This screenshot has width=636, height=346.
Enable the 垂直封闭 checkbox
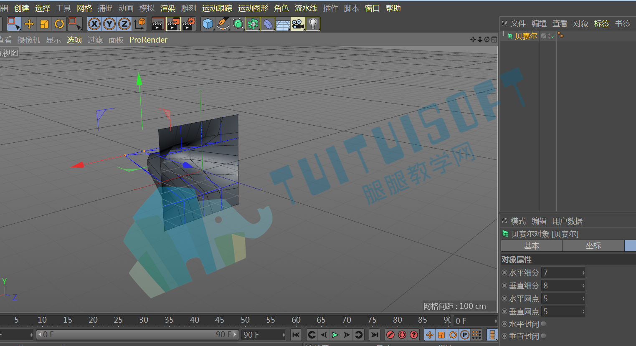click(x=543, y=336)
